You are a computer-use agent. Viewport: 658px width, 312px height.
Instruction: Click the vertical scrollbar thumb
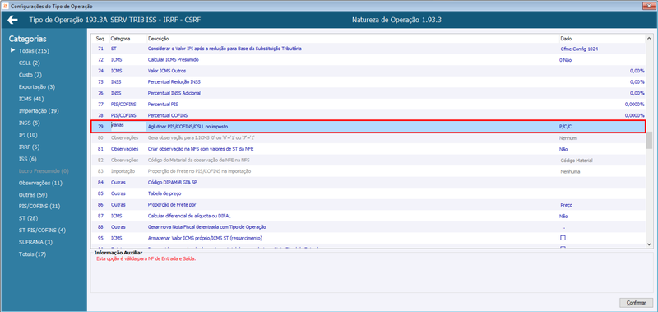[x=649, y=140]
